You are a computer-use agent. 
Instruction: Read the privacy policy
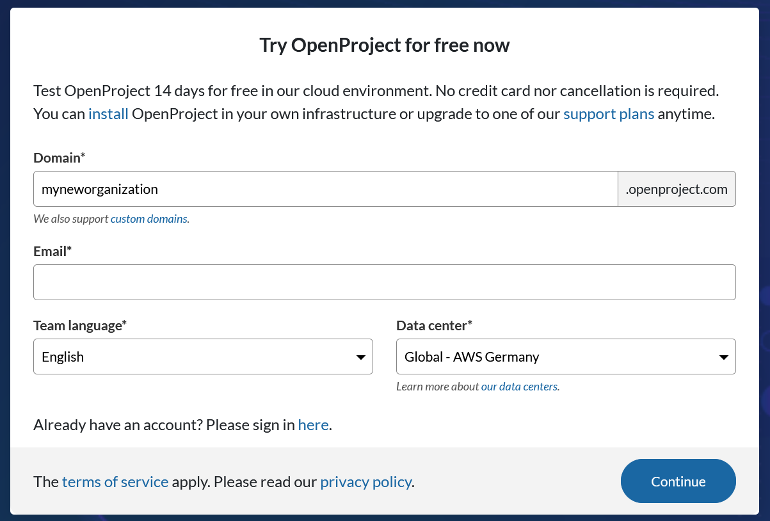(x=365, y=481)
